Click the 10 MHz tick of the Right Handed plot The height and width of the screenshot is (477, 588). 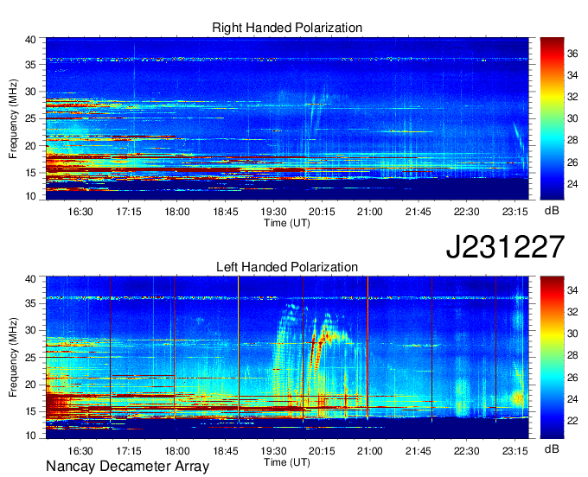(31, 196)
